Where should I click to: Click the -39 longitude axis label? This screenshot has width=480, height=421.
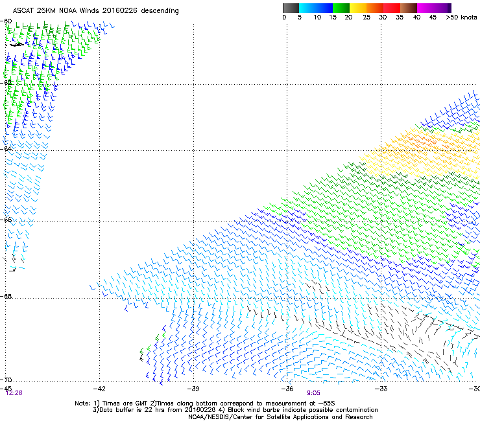pos(193,389)
